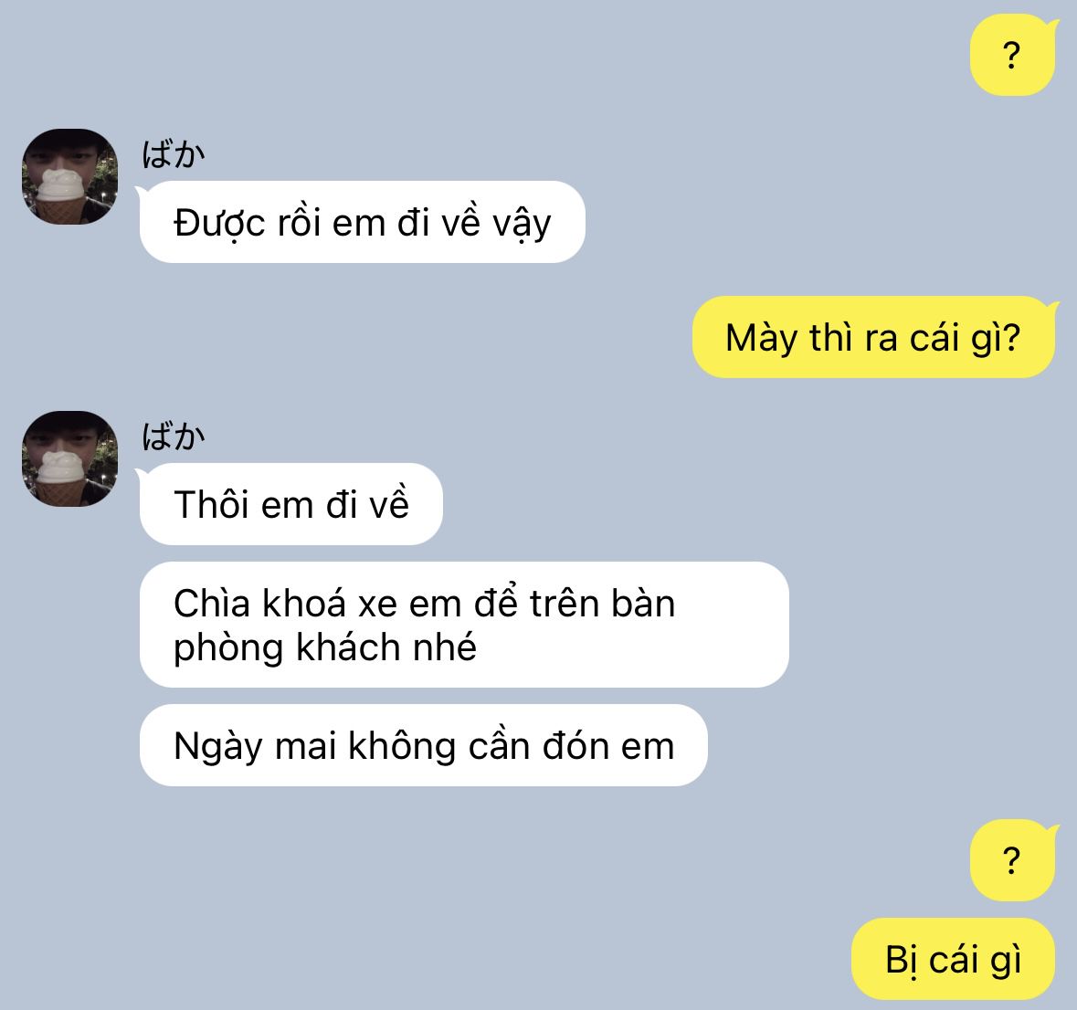The image size is (1077, 1010).
Task: Click the word 'Mày' in the sent bubble
Action: (762, 339)
